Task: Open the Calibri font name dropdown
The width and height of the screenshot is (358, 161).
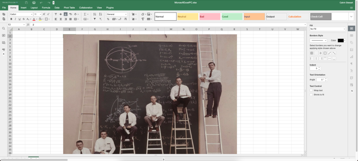Action: [x=21, y=14]
